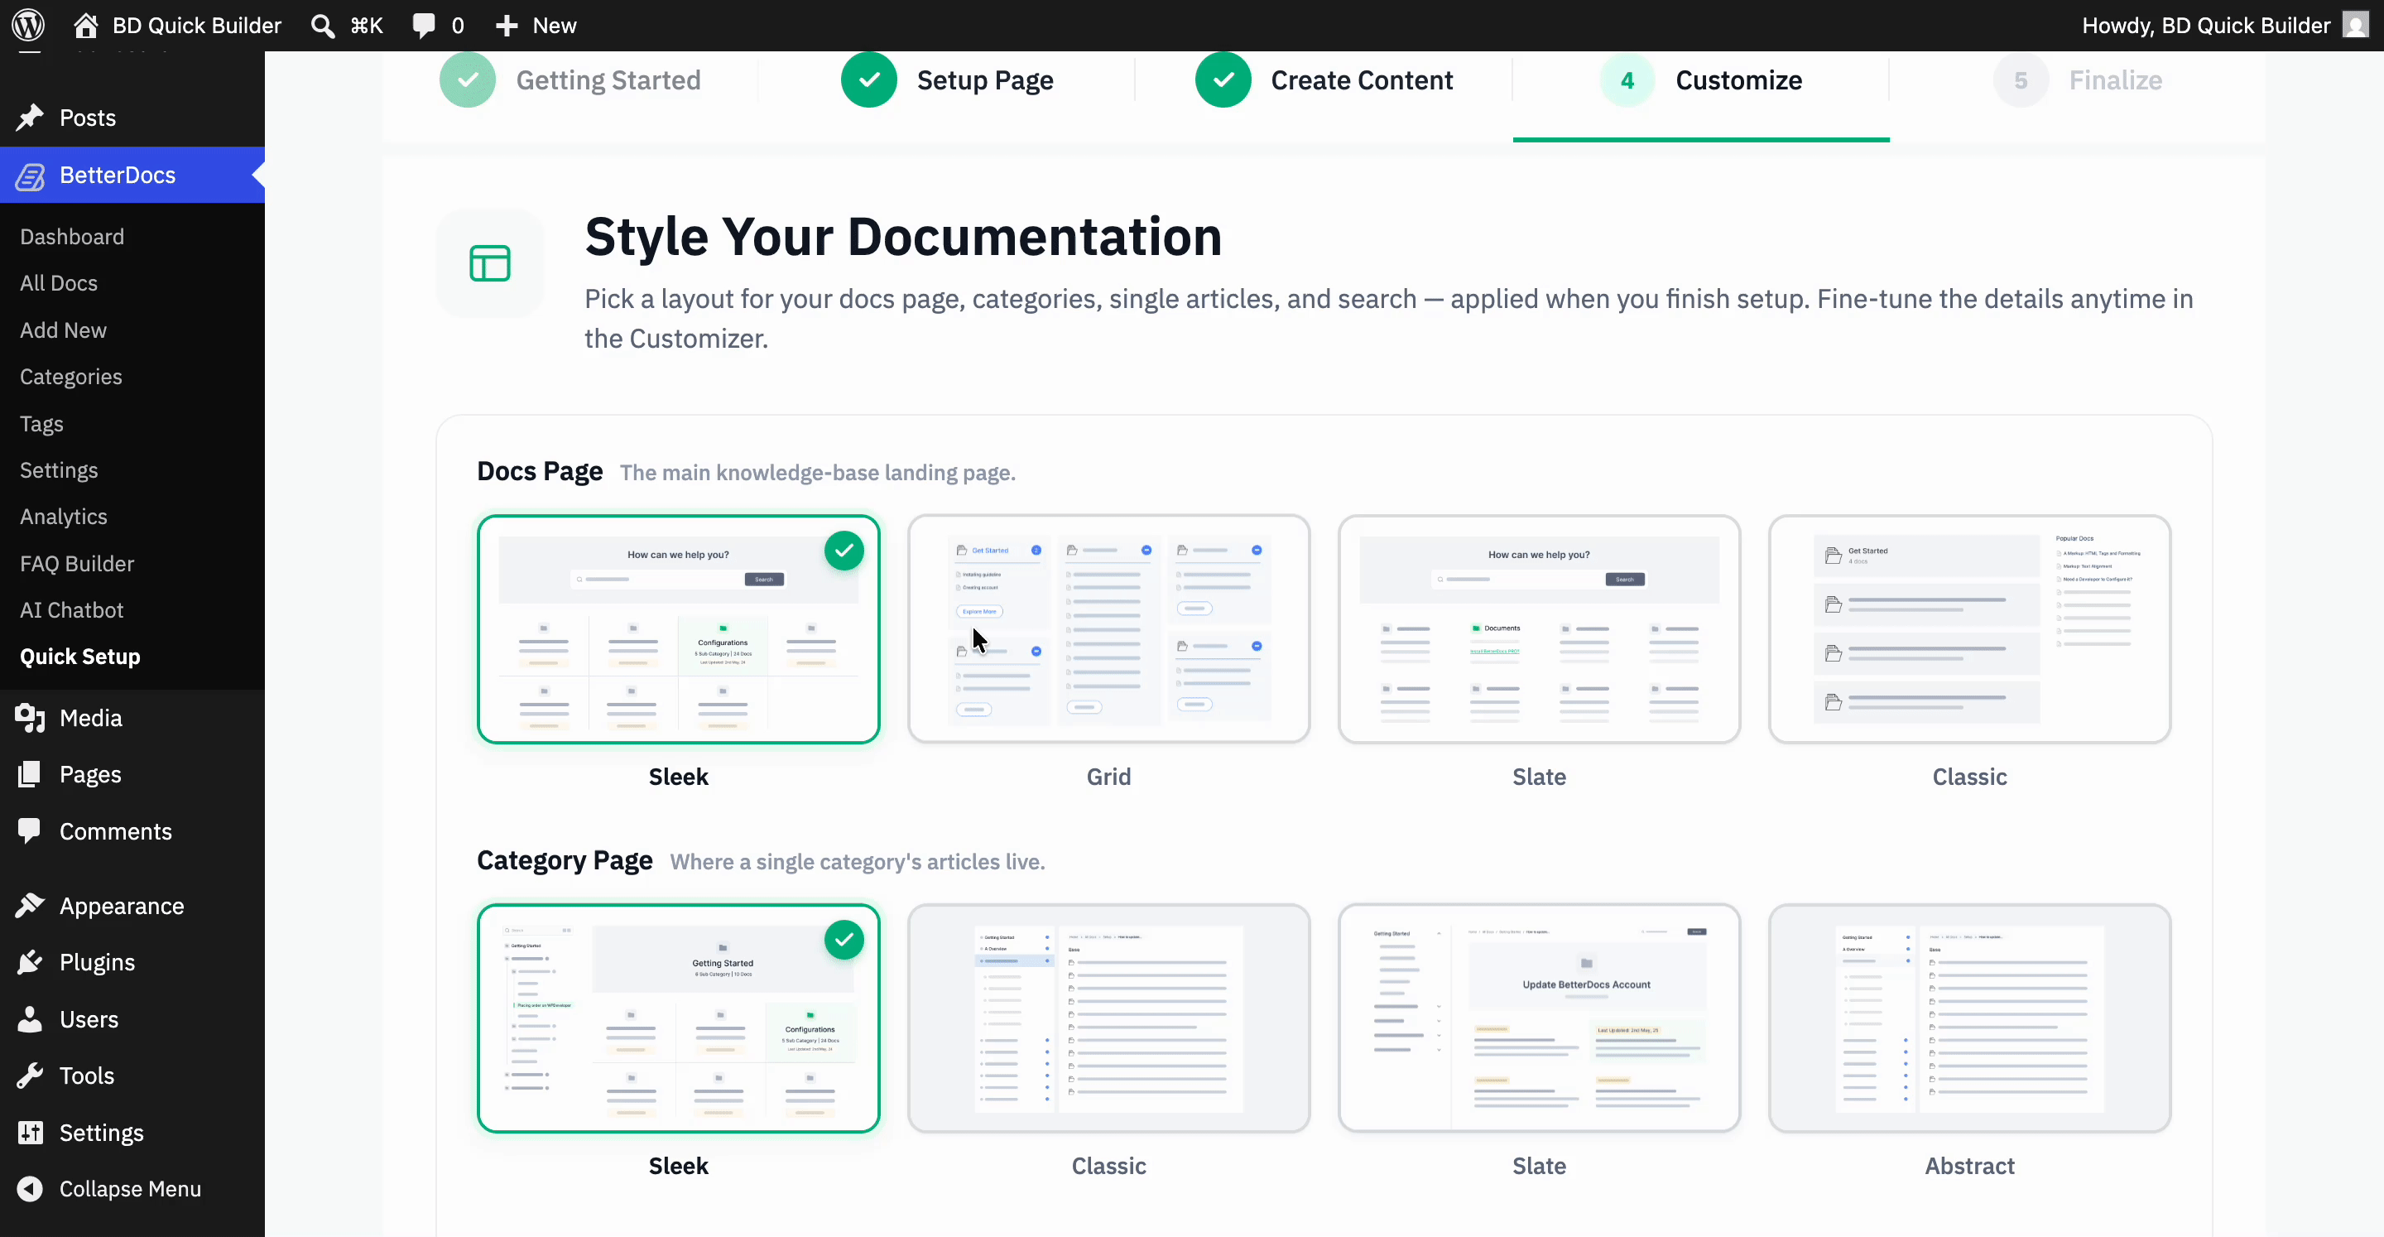Click the Abstract layout label
2384x1237 pixels.
click(1969, 1167)
